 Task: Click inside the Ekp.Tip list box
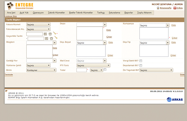coord(154,51)
